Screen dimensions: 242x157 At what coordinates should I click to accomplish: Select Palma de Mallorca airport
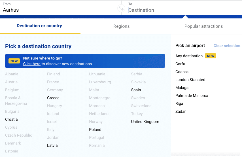pyautogui.click(x=192, y=96)
